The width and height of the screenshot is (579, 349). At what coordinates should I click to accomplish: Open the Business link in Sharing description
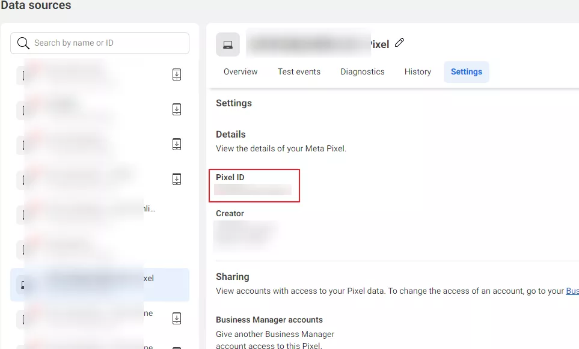pyautogui.click(x=572, y=291)
